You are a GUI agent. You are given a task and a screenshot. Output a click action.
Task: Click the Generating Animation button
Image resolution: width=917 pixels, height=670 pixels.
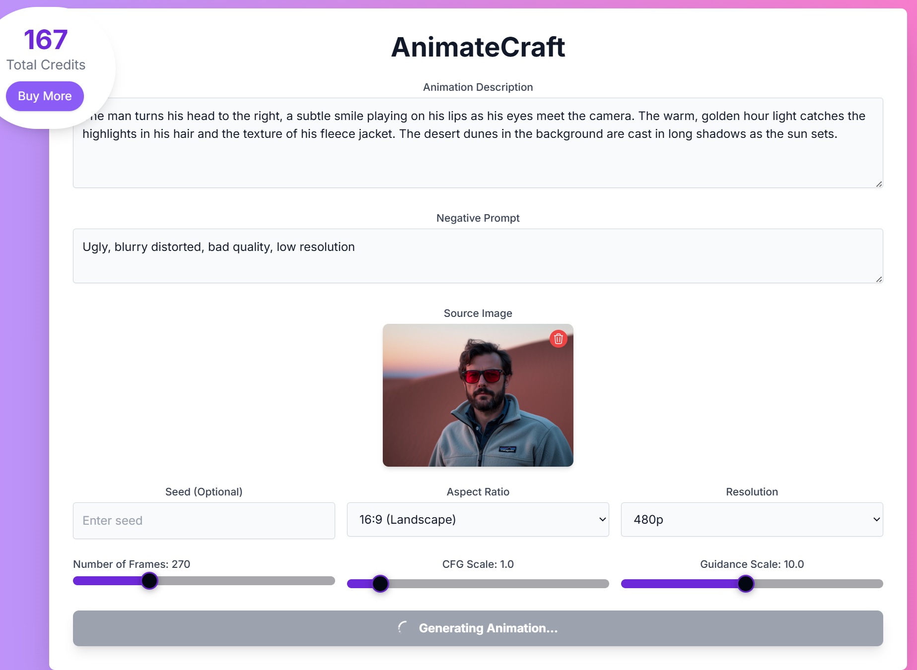tap(478, 628)
